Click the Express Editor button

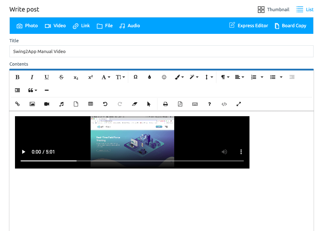point(249,26)
